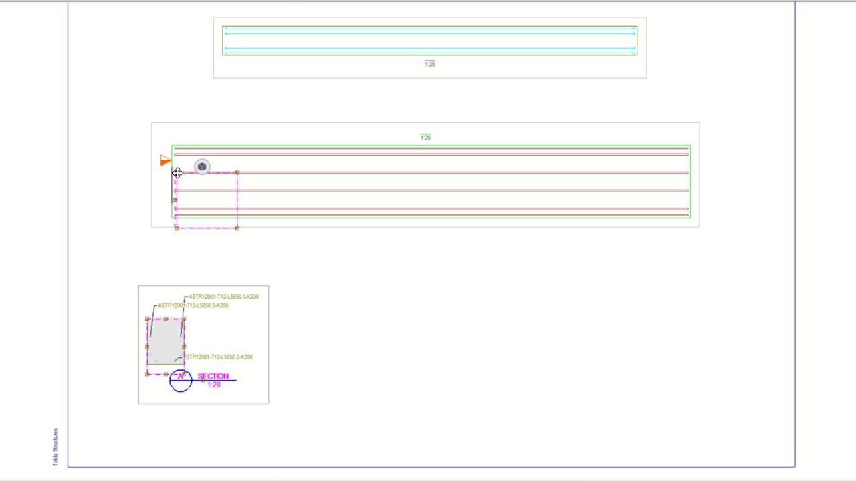Click the blue section symbol circle A
This screenshot has height=481, width=856.
pos(181,381)
